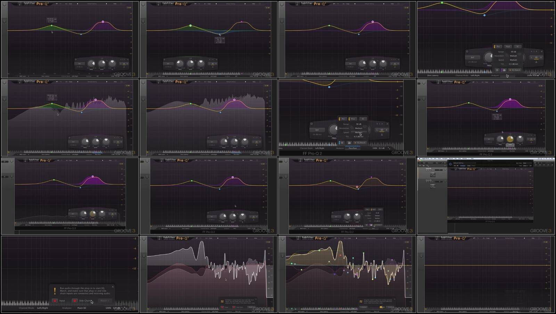Open Help menu in the Logic Pro frame

(x=472, y=158)
